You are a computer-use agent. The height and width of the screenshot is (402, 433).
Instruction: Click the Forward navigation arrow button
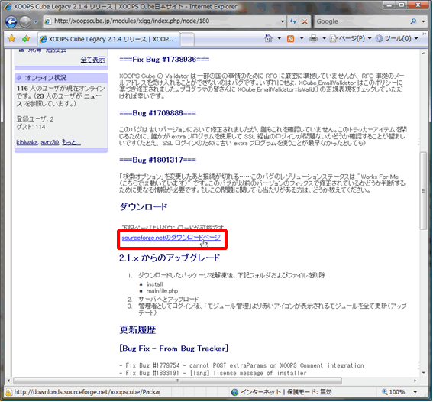pos(25,22)
